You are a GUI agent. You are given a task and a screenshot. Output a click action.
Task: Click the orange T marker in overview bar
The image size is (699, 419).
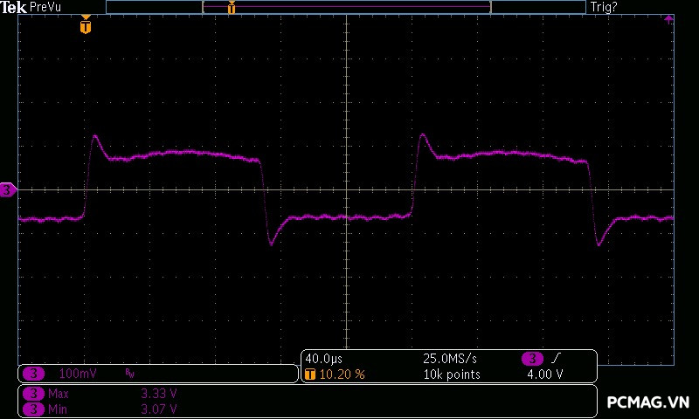pos(232,8)
